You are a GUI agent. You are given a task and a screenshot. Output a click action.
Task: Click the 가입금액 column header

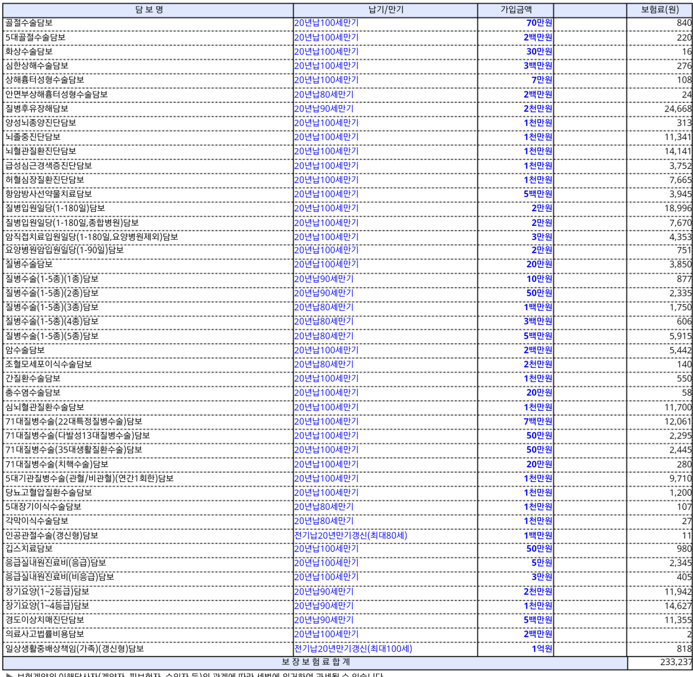coord(516,10)
